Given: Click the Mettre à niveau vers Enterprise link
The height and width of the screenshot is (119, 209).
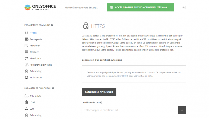Looking at the screenshot, I should 82,8.
